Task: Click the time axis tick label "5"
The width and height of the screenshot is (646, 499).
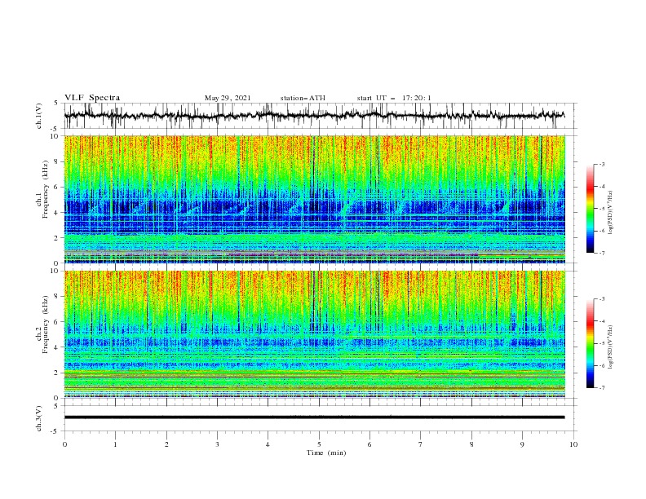Action: click(319, 444)
